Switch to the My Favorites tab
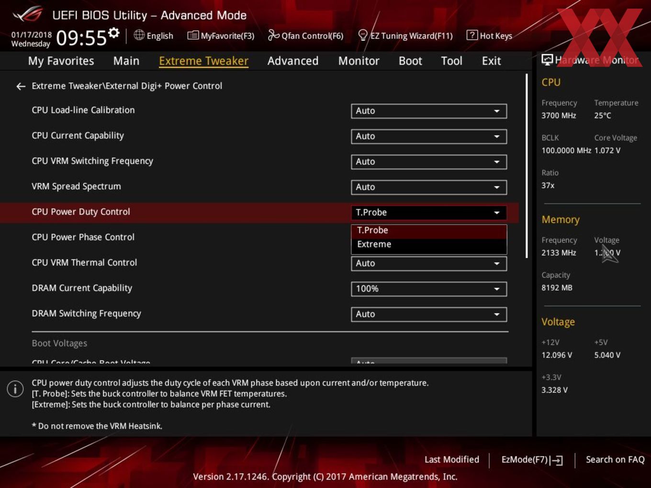This screenshot has height=488, width=651. [61, 61]
